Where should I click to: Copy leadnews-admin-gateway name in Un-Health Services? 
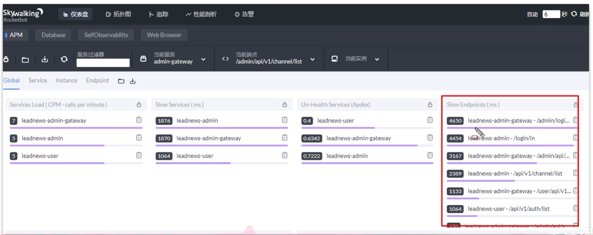(430, 138)
